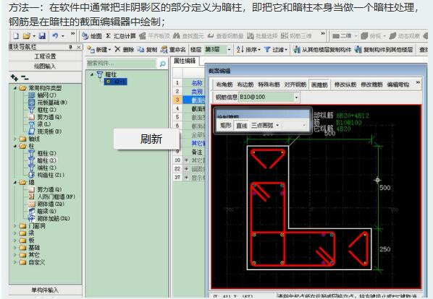433x299 pixels.
Task: Click the 刷新 refresh button
Action: tap(147, 139)
